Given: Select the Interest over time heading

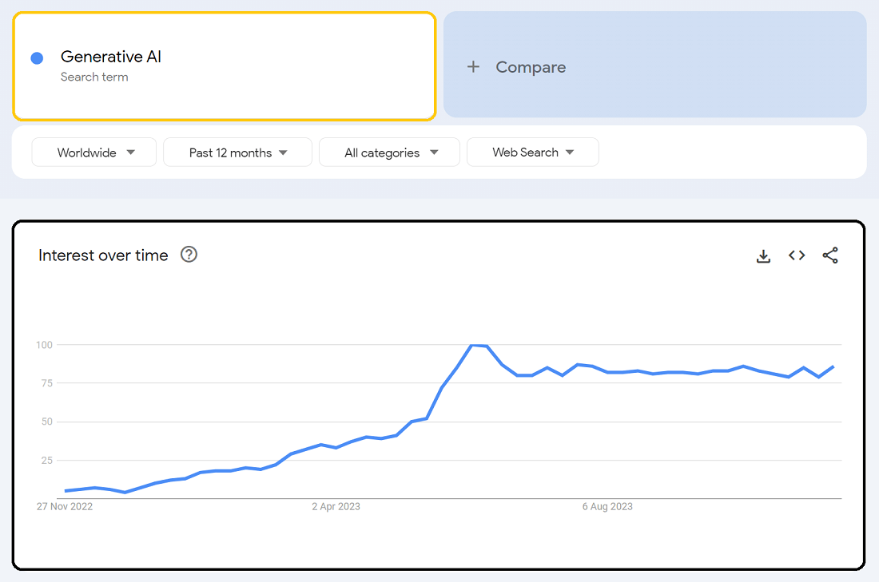Looking at the screenshot, I should click(x=103, y=255).
